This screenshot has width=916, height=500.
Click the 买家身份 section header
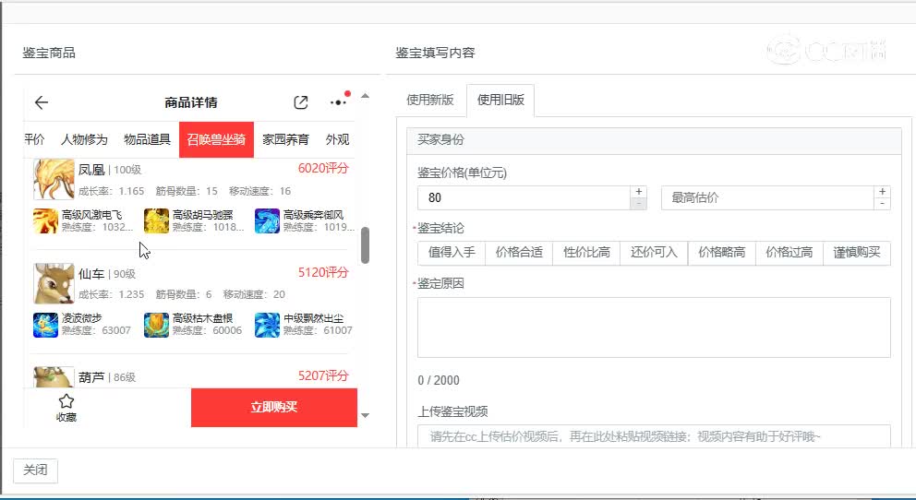(654, 140)
